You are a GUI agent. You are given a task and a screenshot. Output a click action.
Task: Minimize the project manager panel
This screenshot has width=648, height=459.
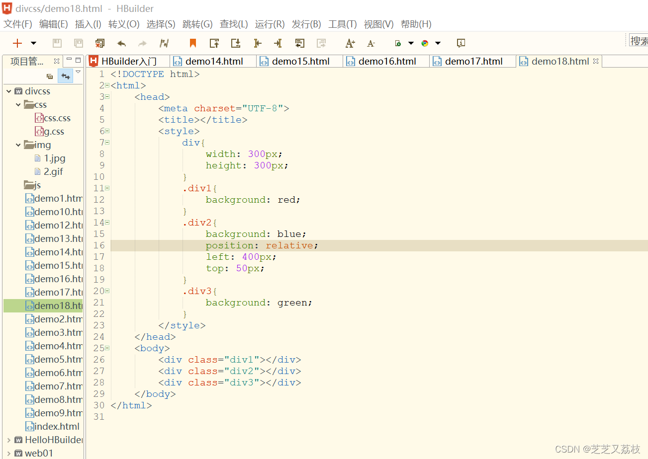pyautogui.click(x=69, y=60)
